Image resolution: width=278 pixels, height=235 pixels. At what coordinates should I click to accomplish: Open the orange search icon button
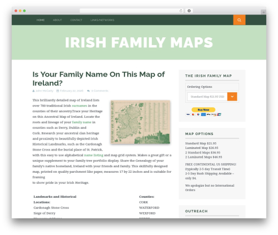pos(239,20)
